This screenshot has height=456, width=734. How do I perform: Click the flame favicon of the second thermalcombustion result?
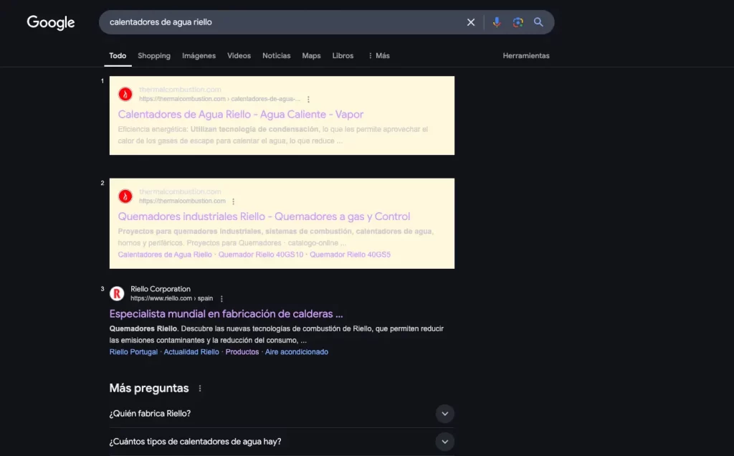(125, 196)
